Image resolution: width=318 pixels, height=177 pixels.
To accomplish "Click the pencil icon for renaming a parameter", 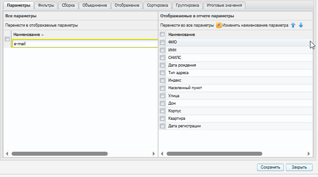I will (x=219, y=25).
